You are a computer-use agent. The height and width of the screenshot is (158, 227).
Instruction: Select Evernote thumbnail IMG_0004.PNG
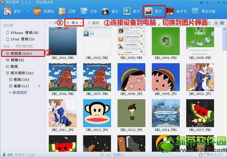tap(166, 41)
